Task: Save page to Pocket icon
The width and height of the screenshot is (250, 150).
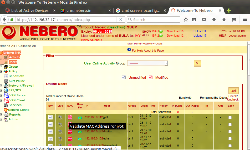Action: 204,20
